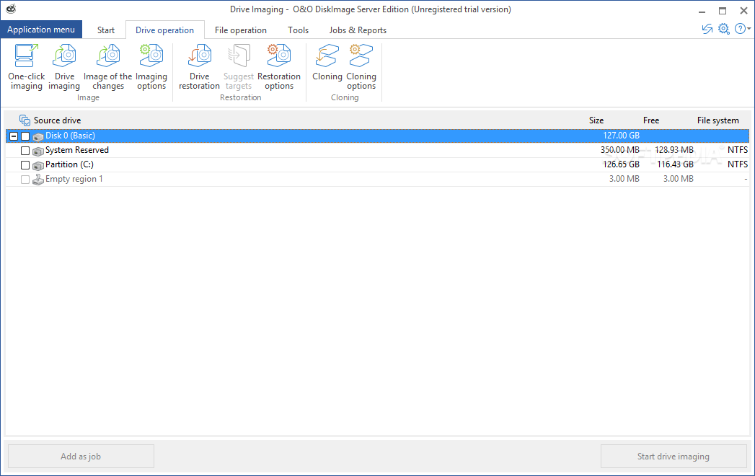Screen dimensions: 755x476
Task: Click the Source drive column header
Action: 57,120
